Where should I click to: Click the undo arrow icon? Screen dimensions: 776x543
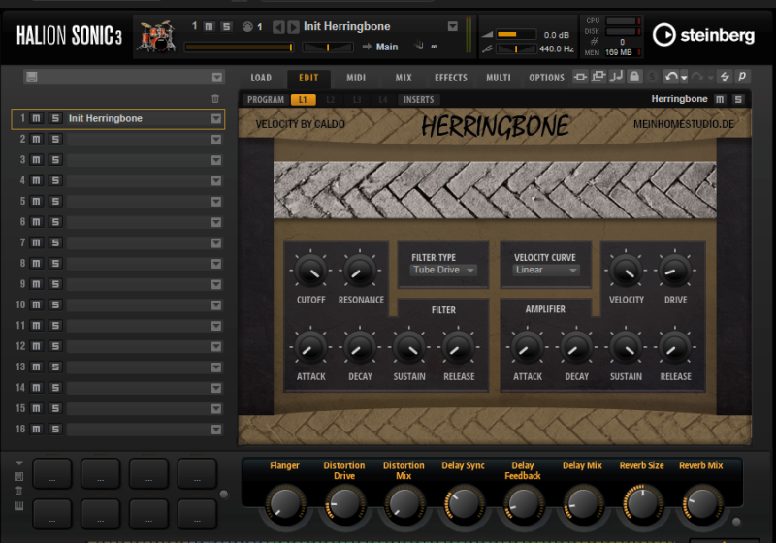coord(672,77)
